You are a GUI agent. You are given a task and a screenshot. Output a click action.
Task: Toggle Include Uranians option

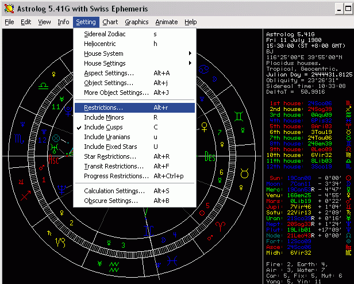[x=134, y=137]
